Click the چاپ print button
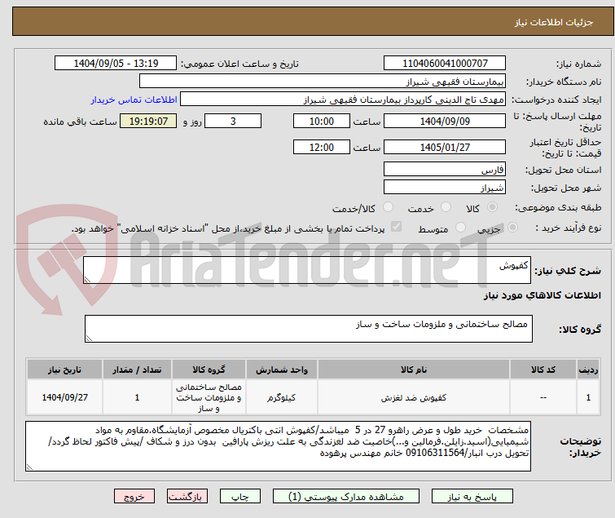The width and height of the screenshot is (615, 518). pyautogui.click(x=240, y=497)
